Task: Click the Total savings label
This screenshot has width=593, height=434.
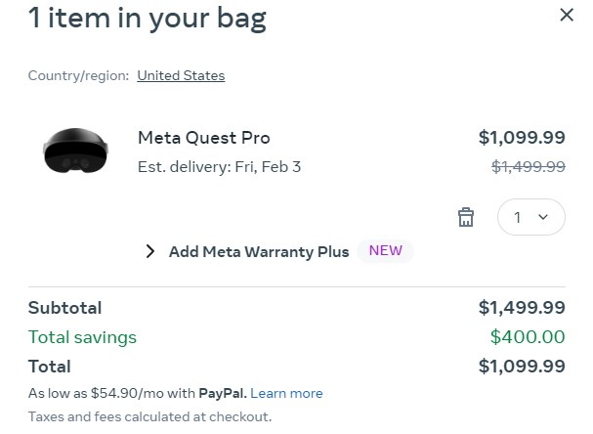Action: pyautogui.click(x=82, y=337)
